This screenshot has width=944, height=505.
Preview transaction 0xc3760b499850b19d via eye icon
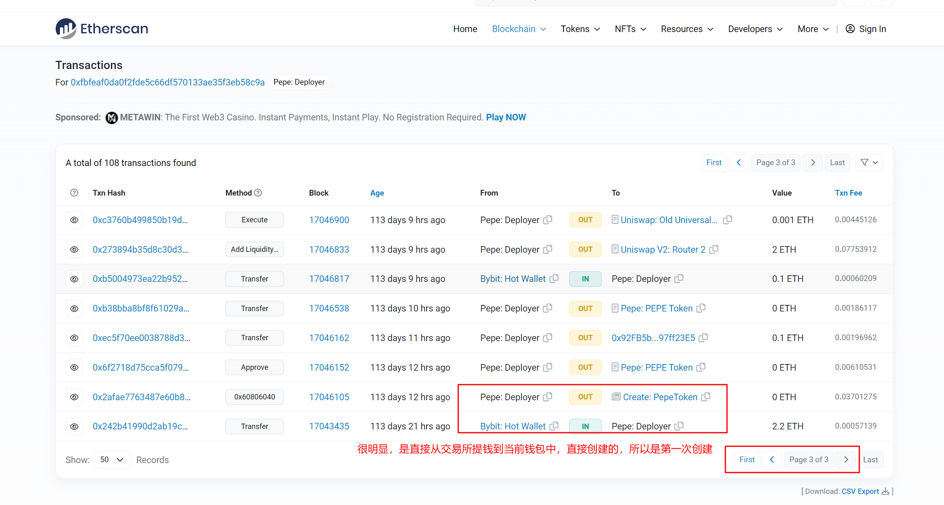[74, 220]
